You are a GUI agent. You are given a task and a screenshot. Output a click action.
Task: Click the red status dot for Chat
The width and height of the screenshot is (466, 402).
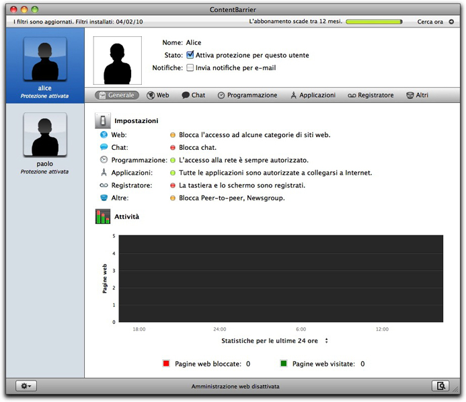[173, 148]
